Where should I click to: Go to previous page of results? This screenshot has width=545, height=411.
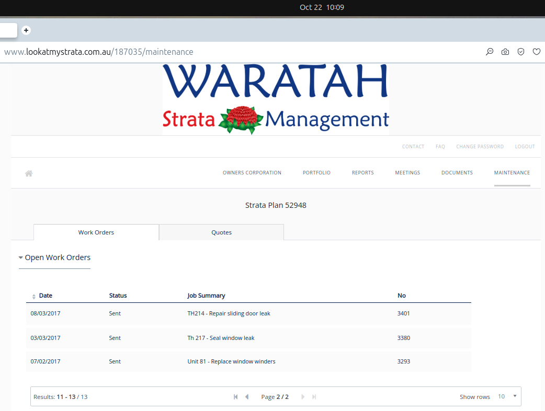247,397
